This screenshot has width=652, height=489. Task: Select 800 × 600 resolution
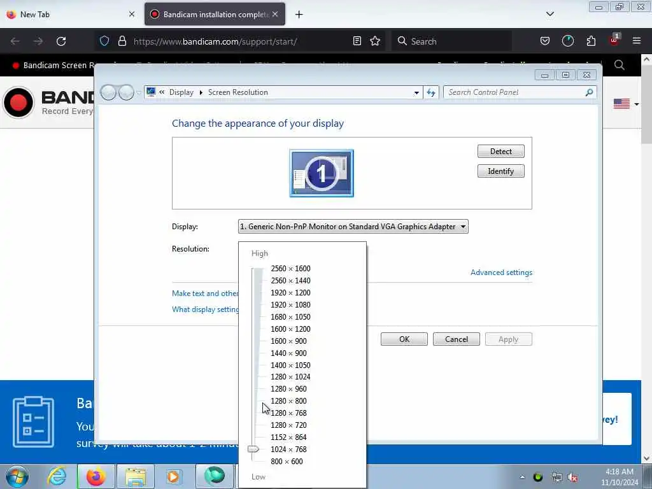tap(287, 461)
